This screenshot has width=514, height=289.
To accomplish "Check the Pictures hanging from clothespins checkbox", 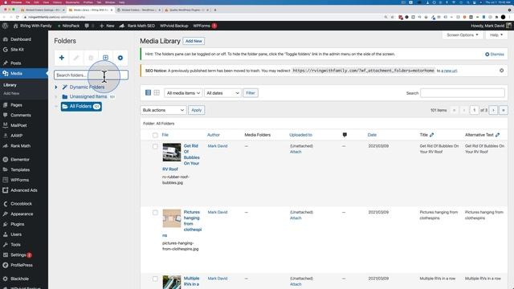I will pos(155,213).
